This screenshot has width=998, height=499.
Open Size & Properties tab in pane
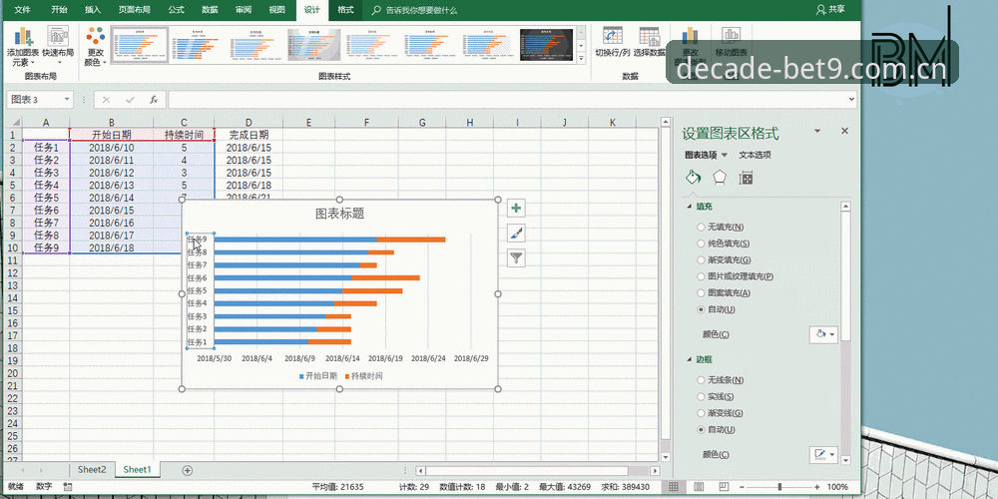click(746, 178)
